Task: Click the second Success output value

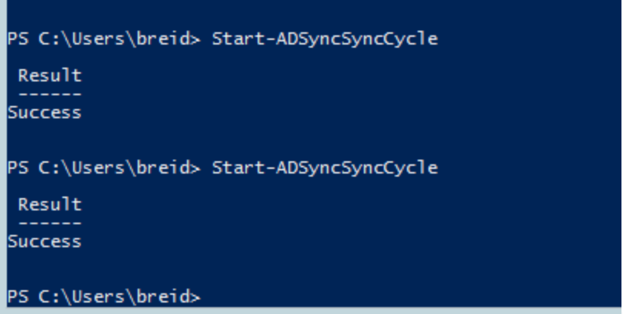Action: pyautogui.click(x=45, y=241)
